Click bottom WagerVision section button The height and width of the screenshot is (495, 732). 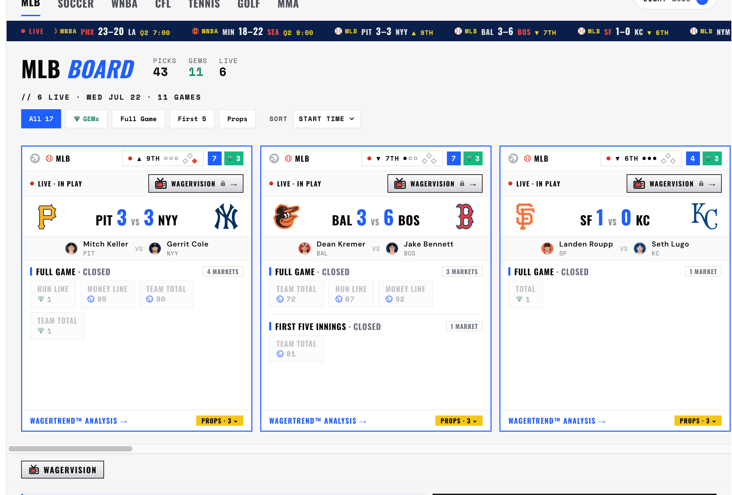click(62, 470)
